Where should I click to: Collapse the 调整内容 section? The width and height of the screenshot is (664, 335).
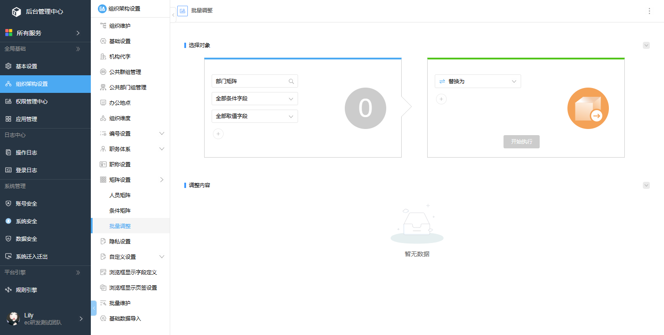[646, 185]
